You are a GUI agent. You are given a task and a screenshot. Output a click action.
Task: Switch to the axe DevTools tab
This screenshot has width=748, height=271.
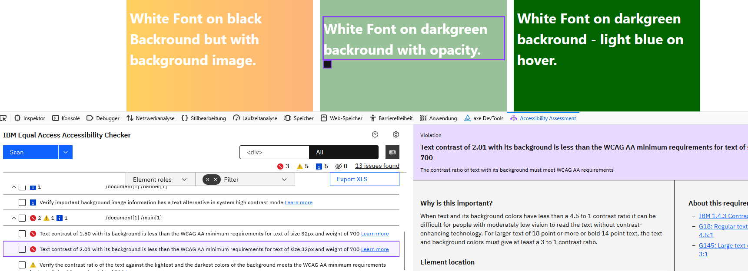(484, 118)
